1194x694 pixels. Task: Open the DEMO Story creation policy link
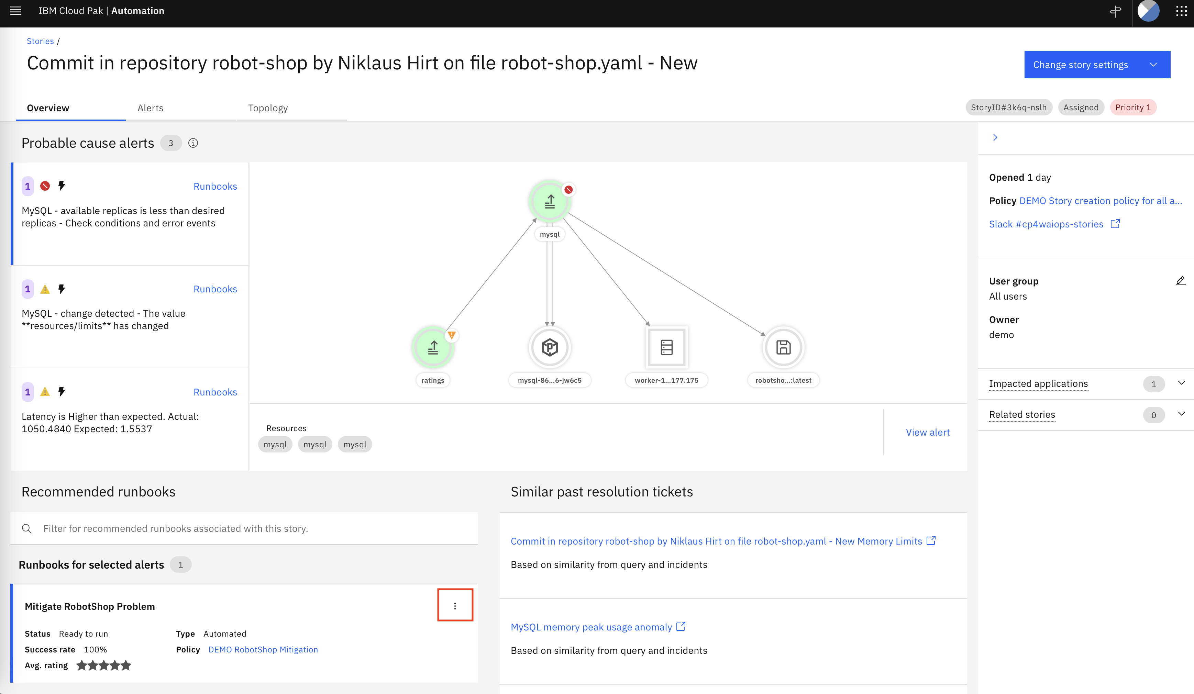coord(1100,201)
